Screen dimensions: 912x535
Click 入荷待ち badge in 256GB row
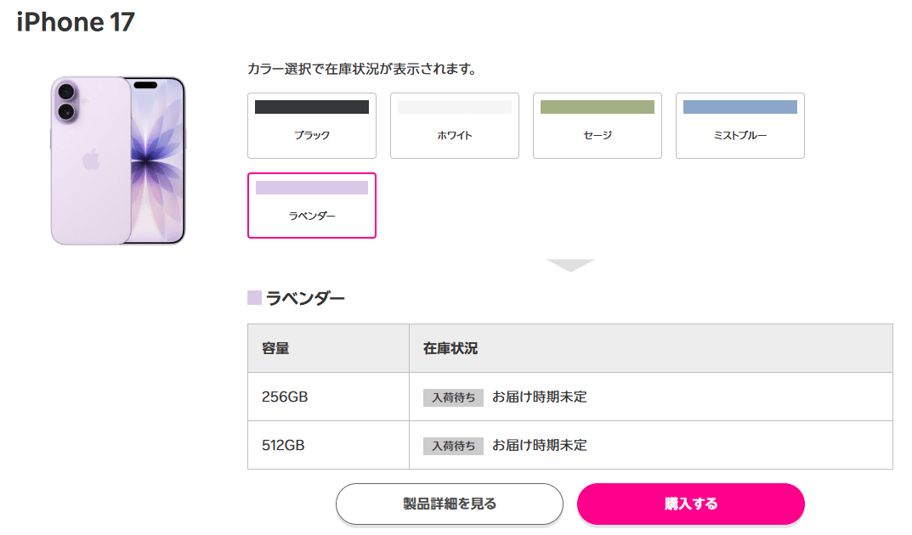coord(453,397)
